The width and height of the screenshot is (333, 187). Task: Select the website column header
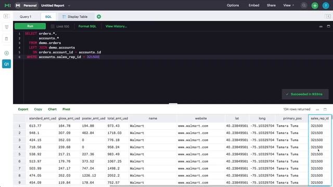(x=201, y=118)
